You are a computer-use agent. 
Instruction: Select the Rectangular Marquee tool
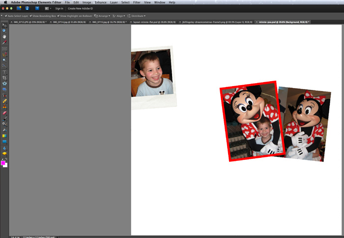pyautogui.click(x=4, y=49)
